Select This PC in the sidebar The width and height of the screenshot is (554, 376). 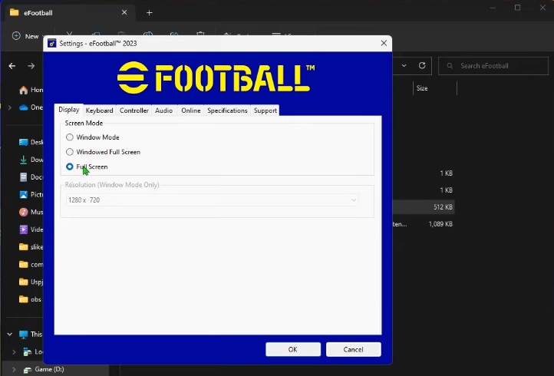[x=31, y=335]
